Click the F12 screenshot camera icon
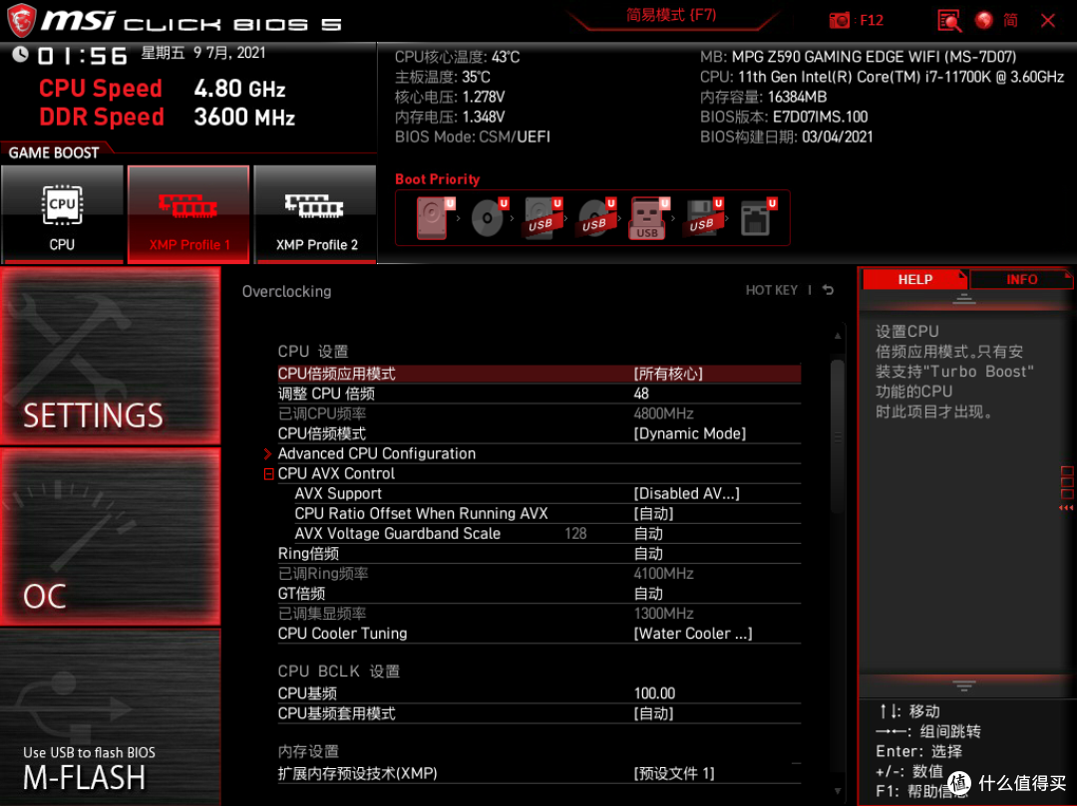1077x806 pixels. 841,20
